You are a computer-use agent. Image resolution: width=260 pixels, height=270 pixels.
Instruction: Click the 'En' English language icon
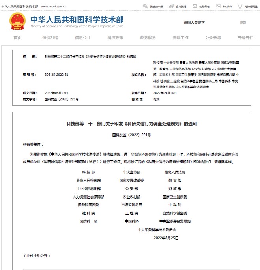coord(218,6)
